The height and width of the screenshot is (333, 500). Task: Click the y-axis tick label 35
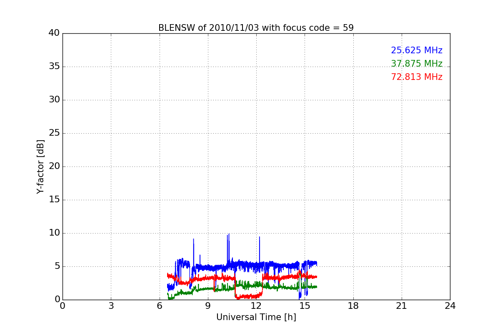click(x=54, y=66)
